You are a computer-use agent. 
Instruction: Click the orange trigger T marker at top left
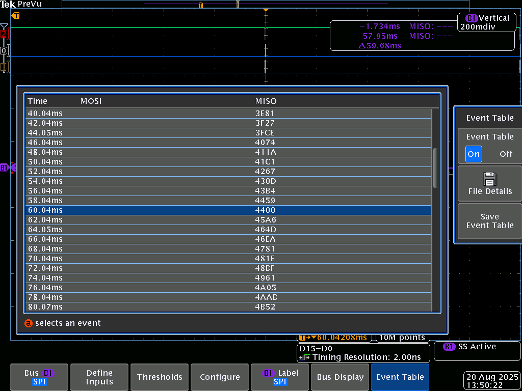point(15,16)
